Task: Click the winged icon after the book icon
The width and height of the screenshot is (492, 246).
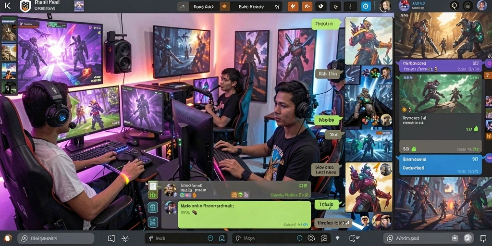Action: [x=125, y=238]
